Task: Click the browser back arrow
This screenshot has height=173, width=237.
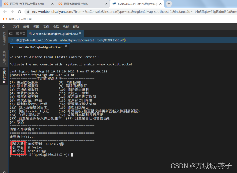Action: point(5,12)
